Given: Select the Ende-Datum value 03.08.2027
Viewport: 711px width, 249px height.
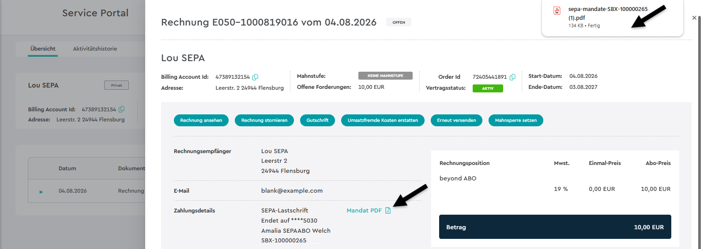Looking at the screenshot, I should click(583, 87).
